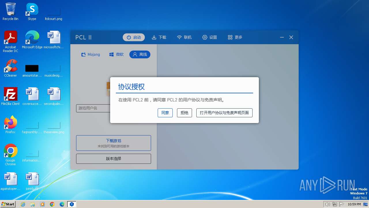
Task: Switch to the 启动 launch tab
Action: click(134, 37)
